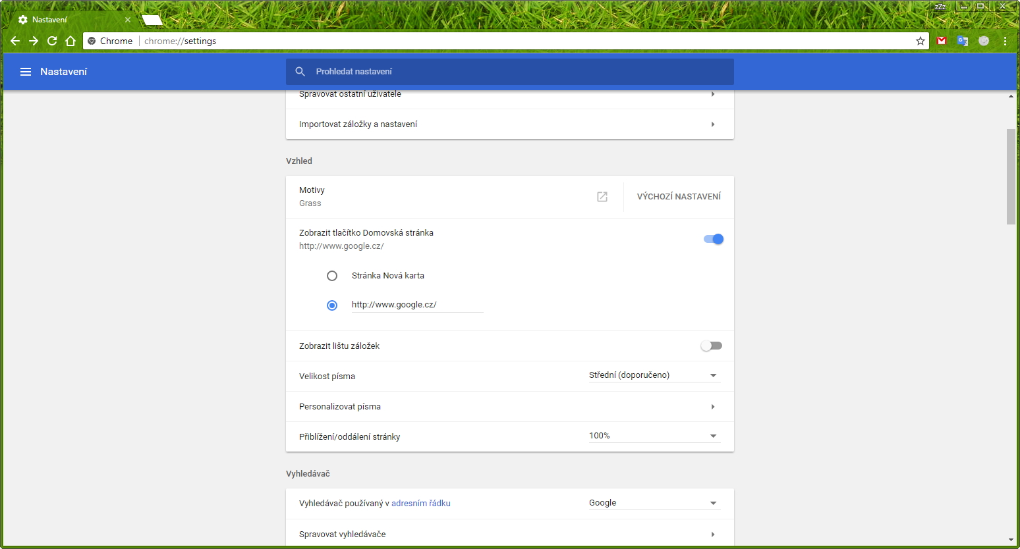The width and height of the screenshot is (1020, 549).
Task: Click the scrollbar up arrow
Action: click(x=1011, y=96)
